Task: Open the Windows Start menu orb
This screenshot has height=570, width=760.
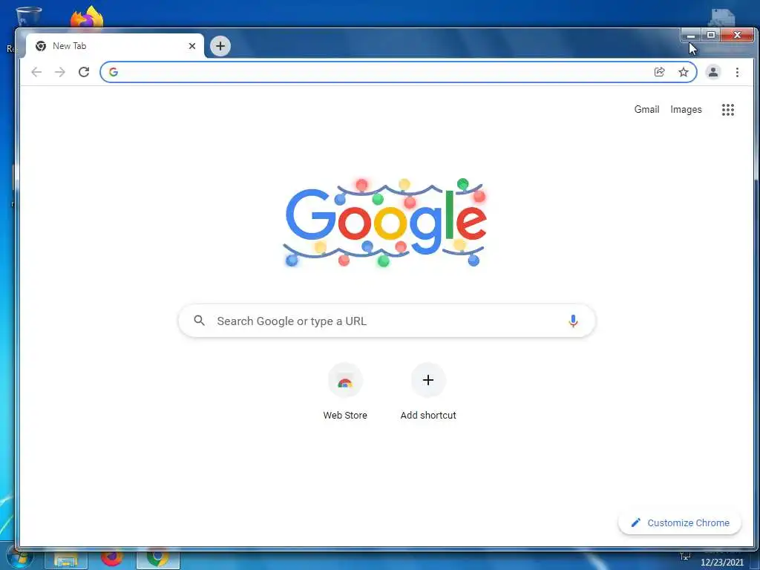Action: (19, 558)
